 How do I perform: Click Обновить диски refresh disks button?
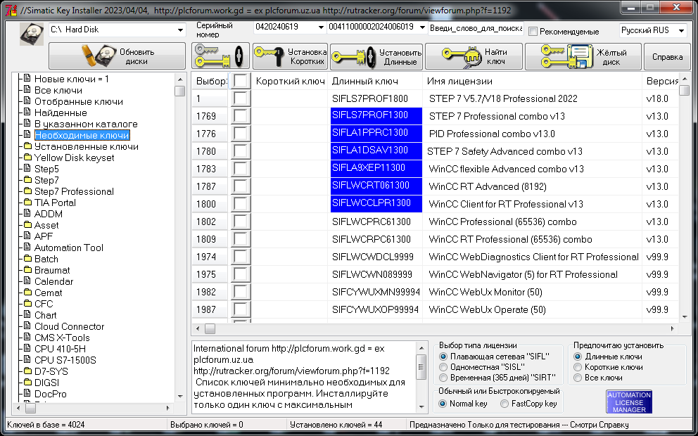click(117, 56)
